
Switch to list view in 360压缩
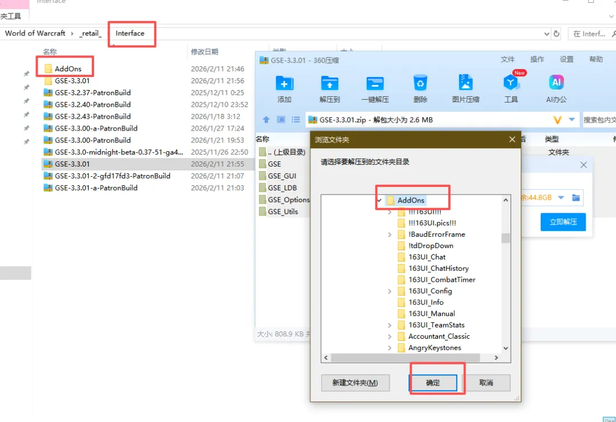click(x=296, y=119)
